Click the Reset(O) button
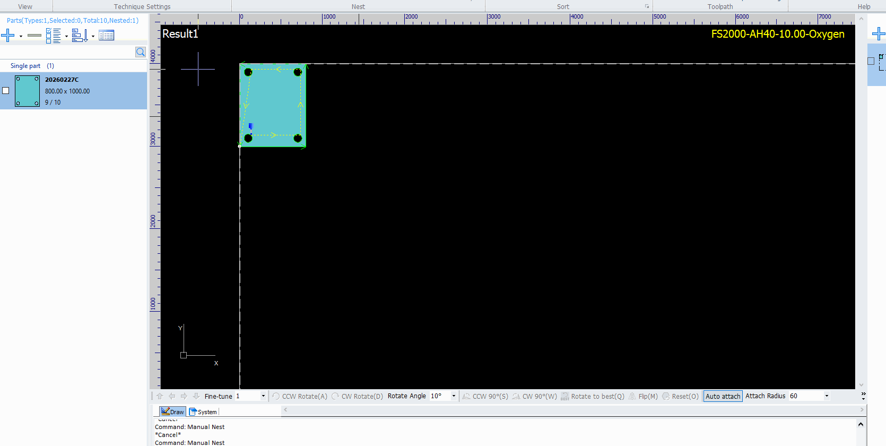The image size is (886, 446). click(680, 397)
